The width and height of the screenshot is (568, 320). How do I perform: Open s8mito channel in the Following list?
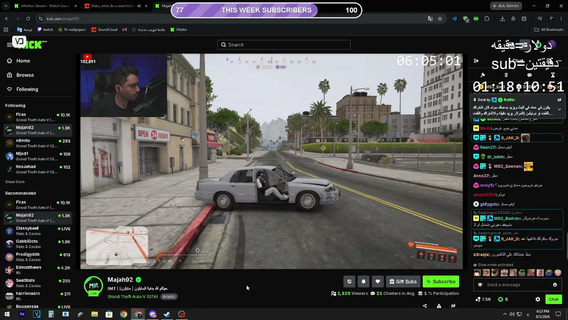coord(38,143)
